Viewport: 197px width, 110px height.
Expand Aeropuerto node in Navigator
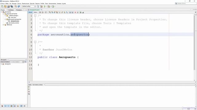1,64
